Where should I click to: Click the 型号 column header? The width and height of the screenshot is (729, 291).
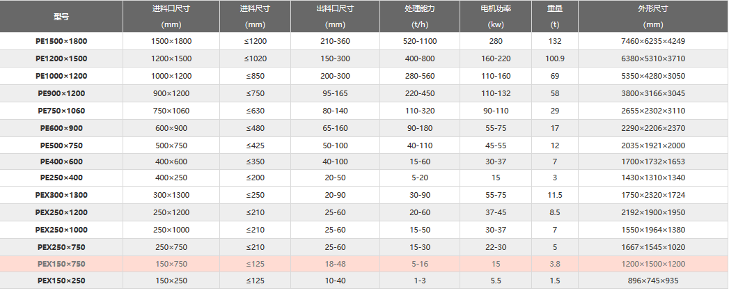click(x=61, y=17)
